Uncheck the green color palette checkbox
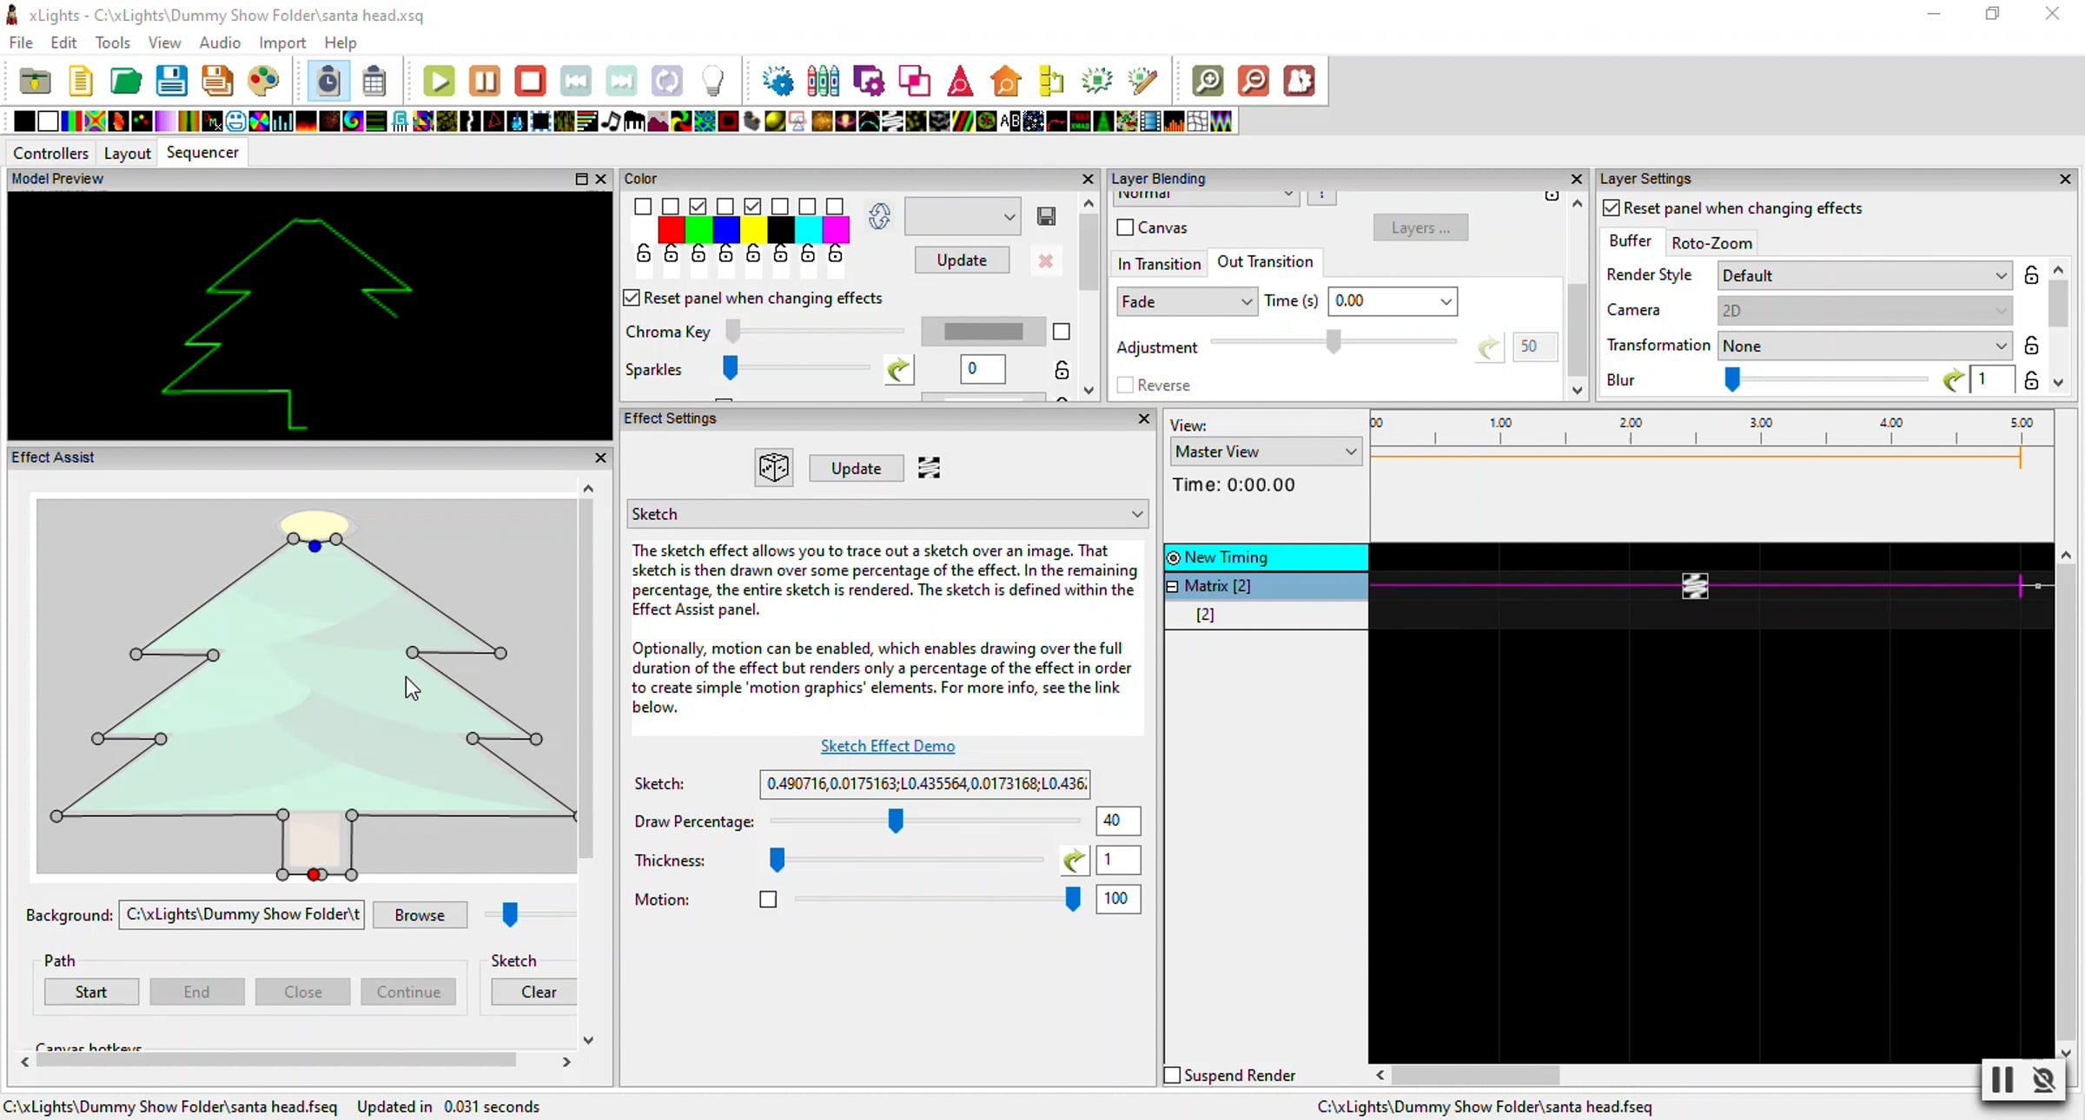Screen dimensions: 2085x1120 [x=698, y=206]
